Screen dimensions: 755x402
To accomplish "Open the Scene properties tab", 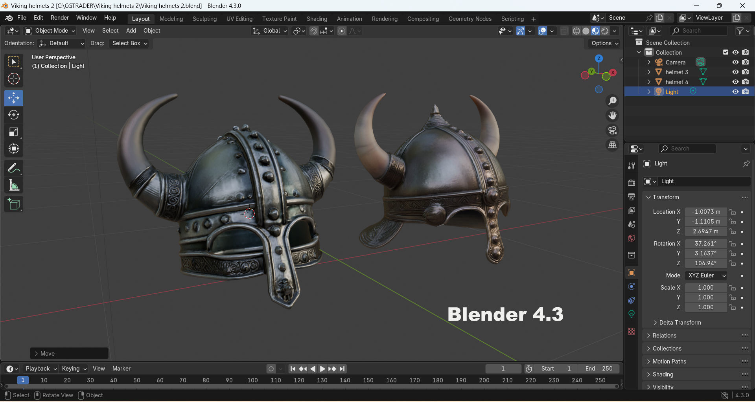I will click(x=632, y=224).
